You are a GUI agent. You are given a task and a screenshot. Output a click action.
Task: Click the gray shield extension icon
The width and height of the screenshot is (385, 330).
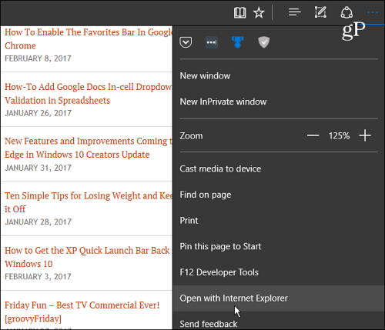click(263, 42)
